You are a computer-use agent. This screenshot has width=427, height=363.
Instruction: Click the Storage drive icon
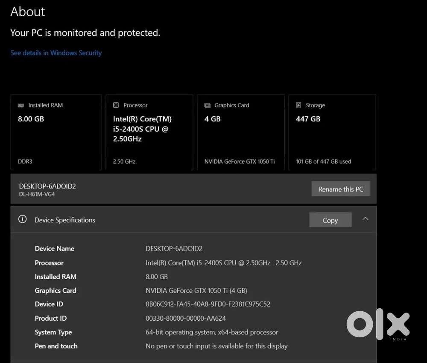(x=299, y=105)
